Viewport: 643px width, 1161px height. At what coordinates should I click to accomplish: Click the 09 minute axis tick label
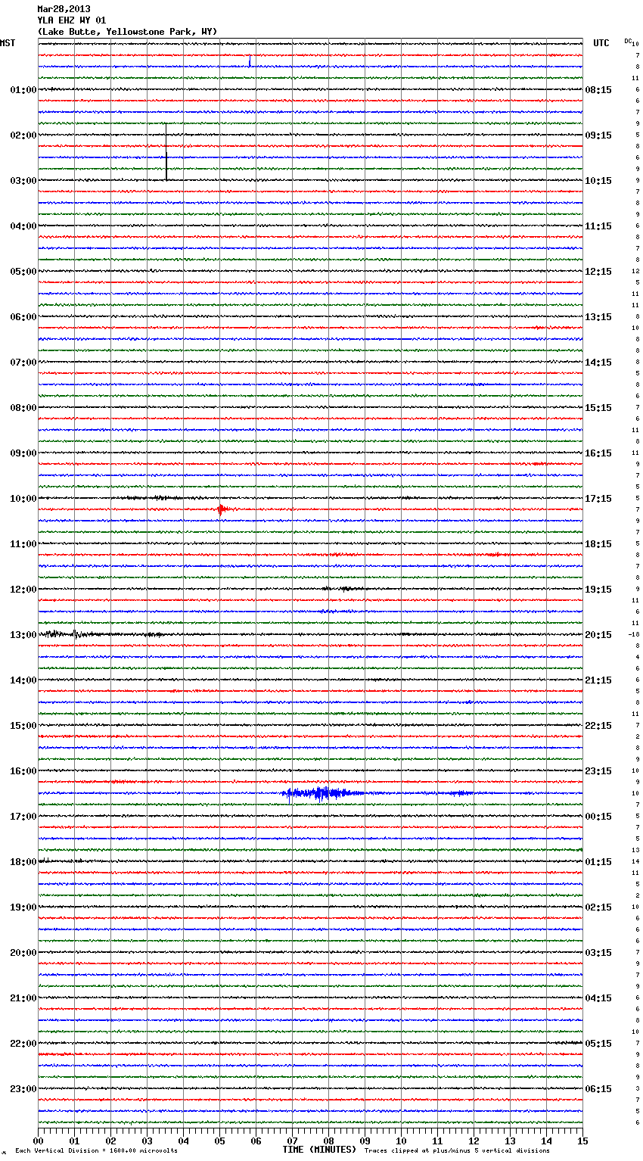tap(365, 1141)
